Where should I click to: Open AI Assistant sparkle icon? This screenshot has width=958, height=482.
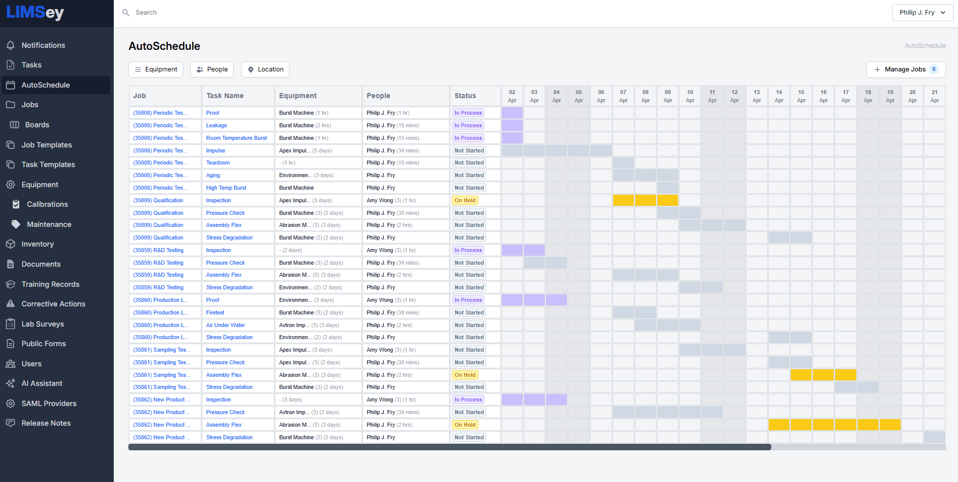[x=11, y=383]
